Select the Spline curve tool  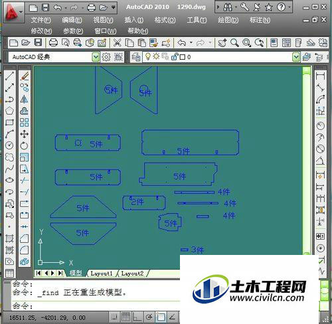[x=9, y=169]
